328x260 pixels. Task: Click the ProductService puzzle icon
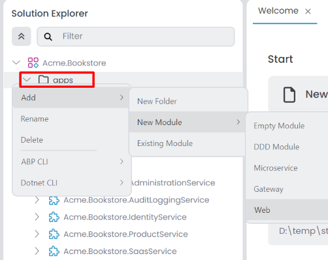54,234
